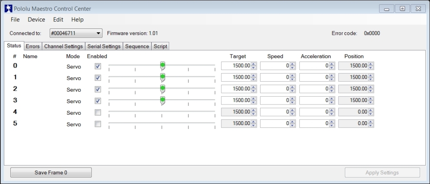Click the channel number 5 label

[x=15, y=123]
